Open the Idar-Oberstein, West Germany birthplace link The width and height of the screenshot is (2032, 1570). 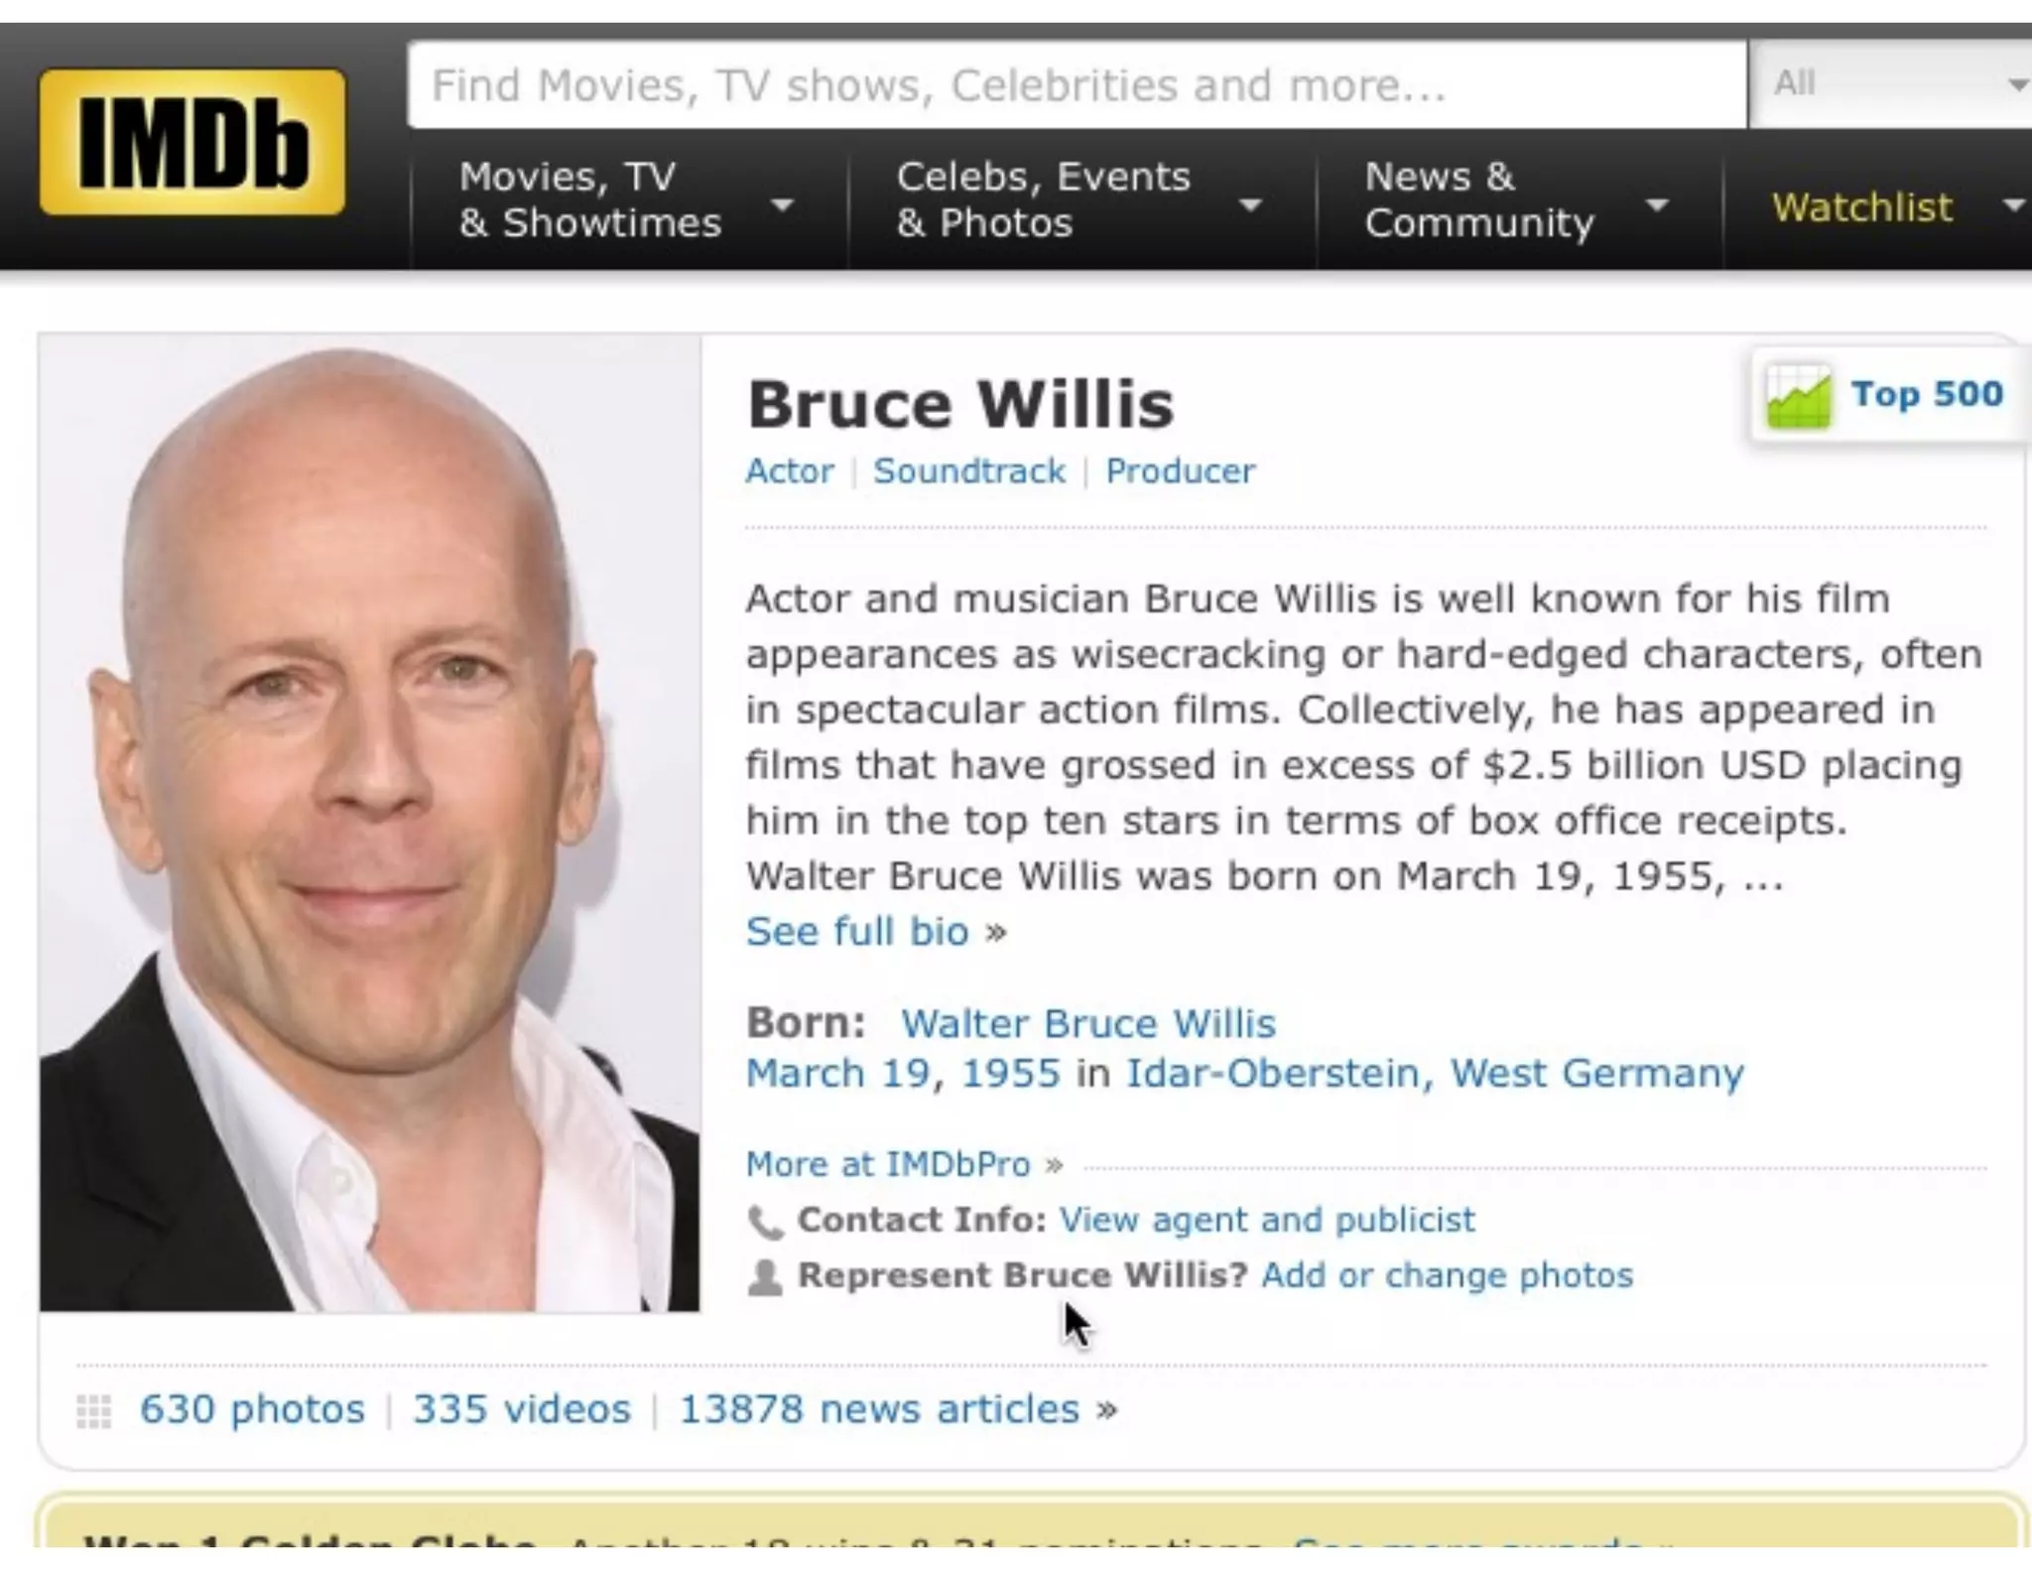(1435, 1074)
